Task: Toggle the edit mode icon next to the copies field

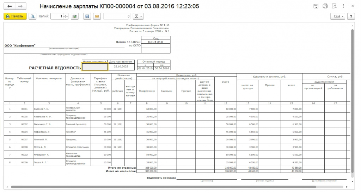Action: (x=75, y=16)
